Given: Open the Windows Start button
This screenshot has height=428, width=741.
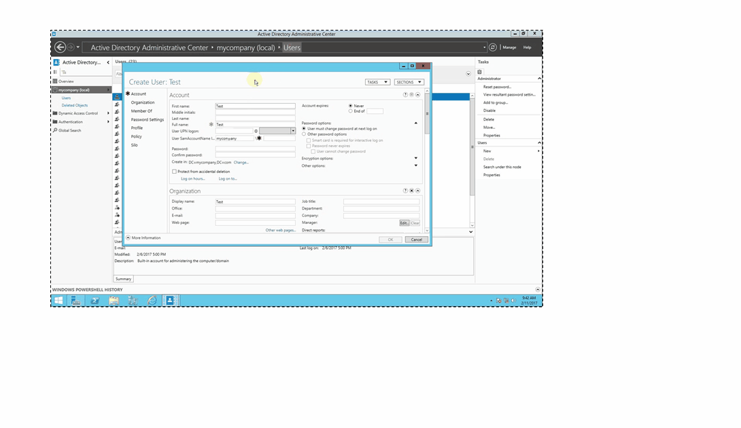Looking at the screenshot, I should click(58, 300).
